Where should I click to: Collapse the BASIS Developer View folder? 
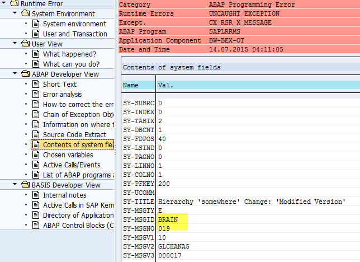(15, 185)
